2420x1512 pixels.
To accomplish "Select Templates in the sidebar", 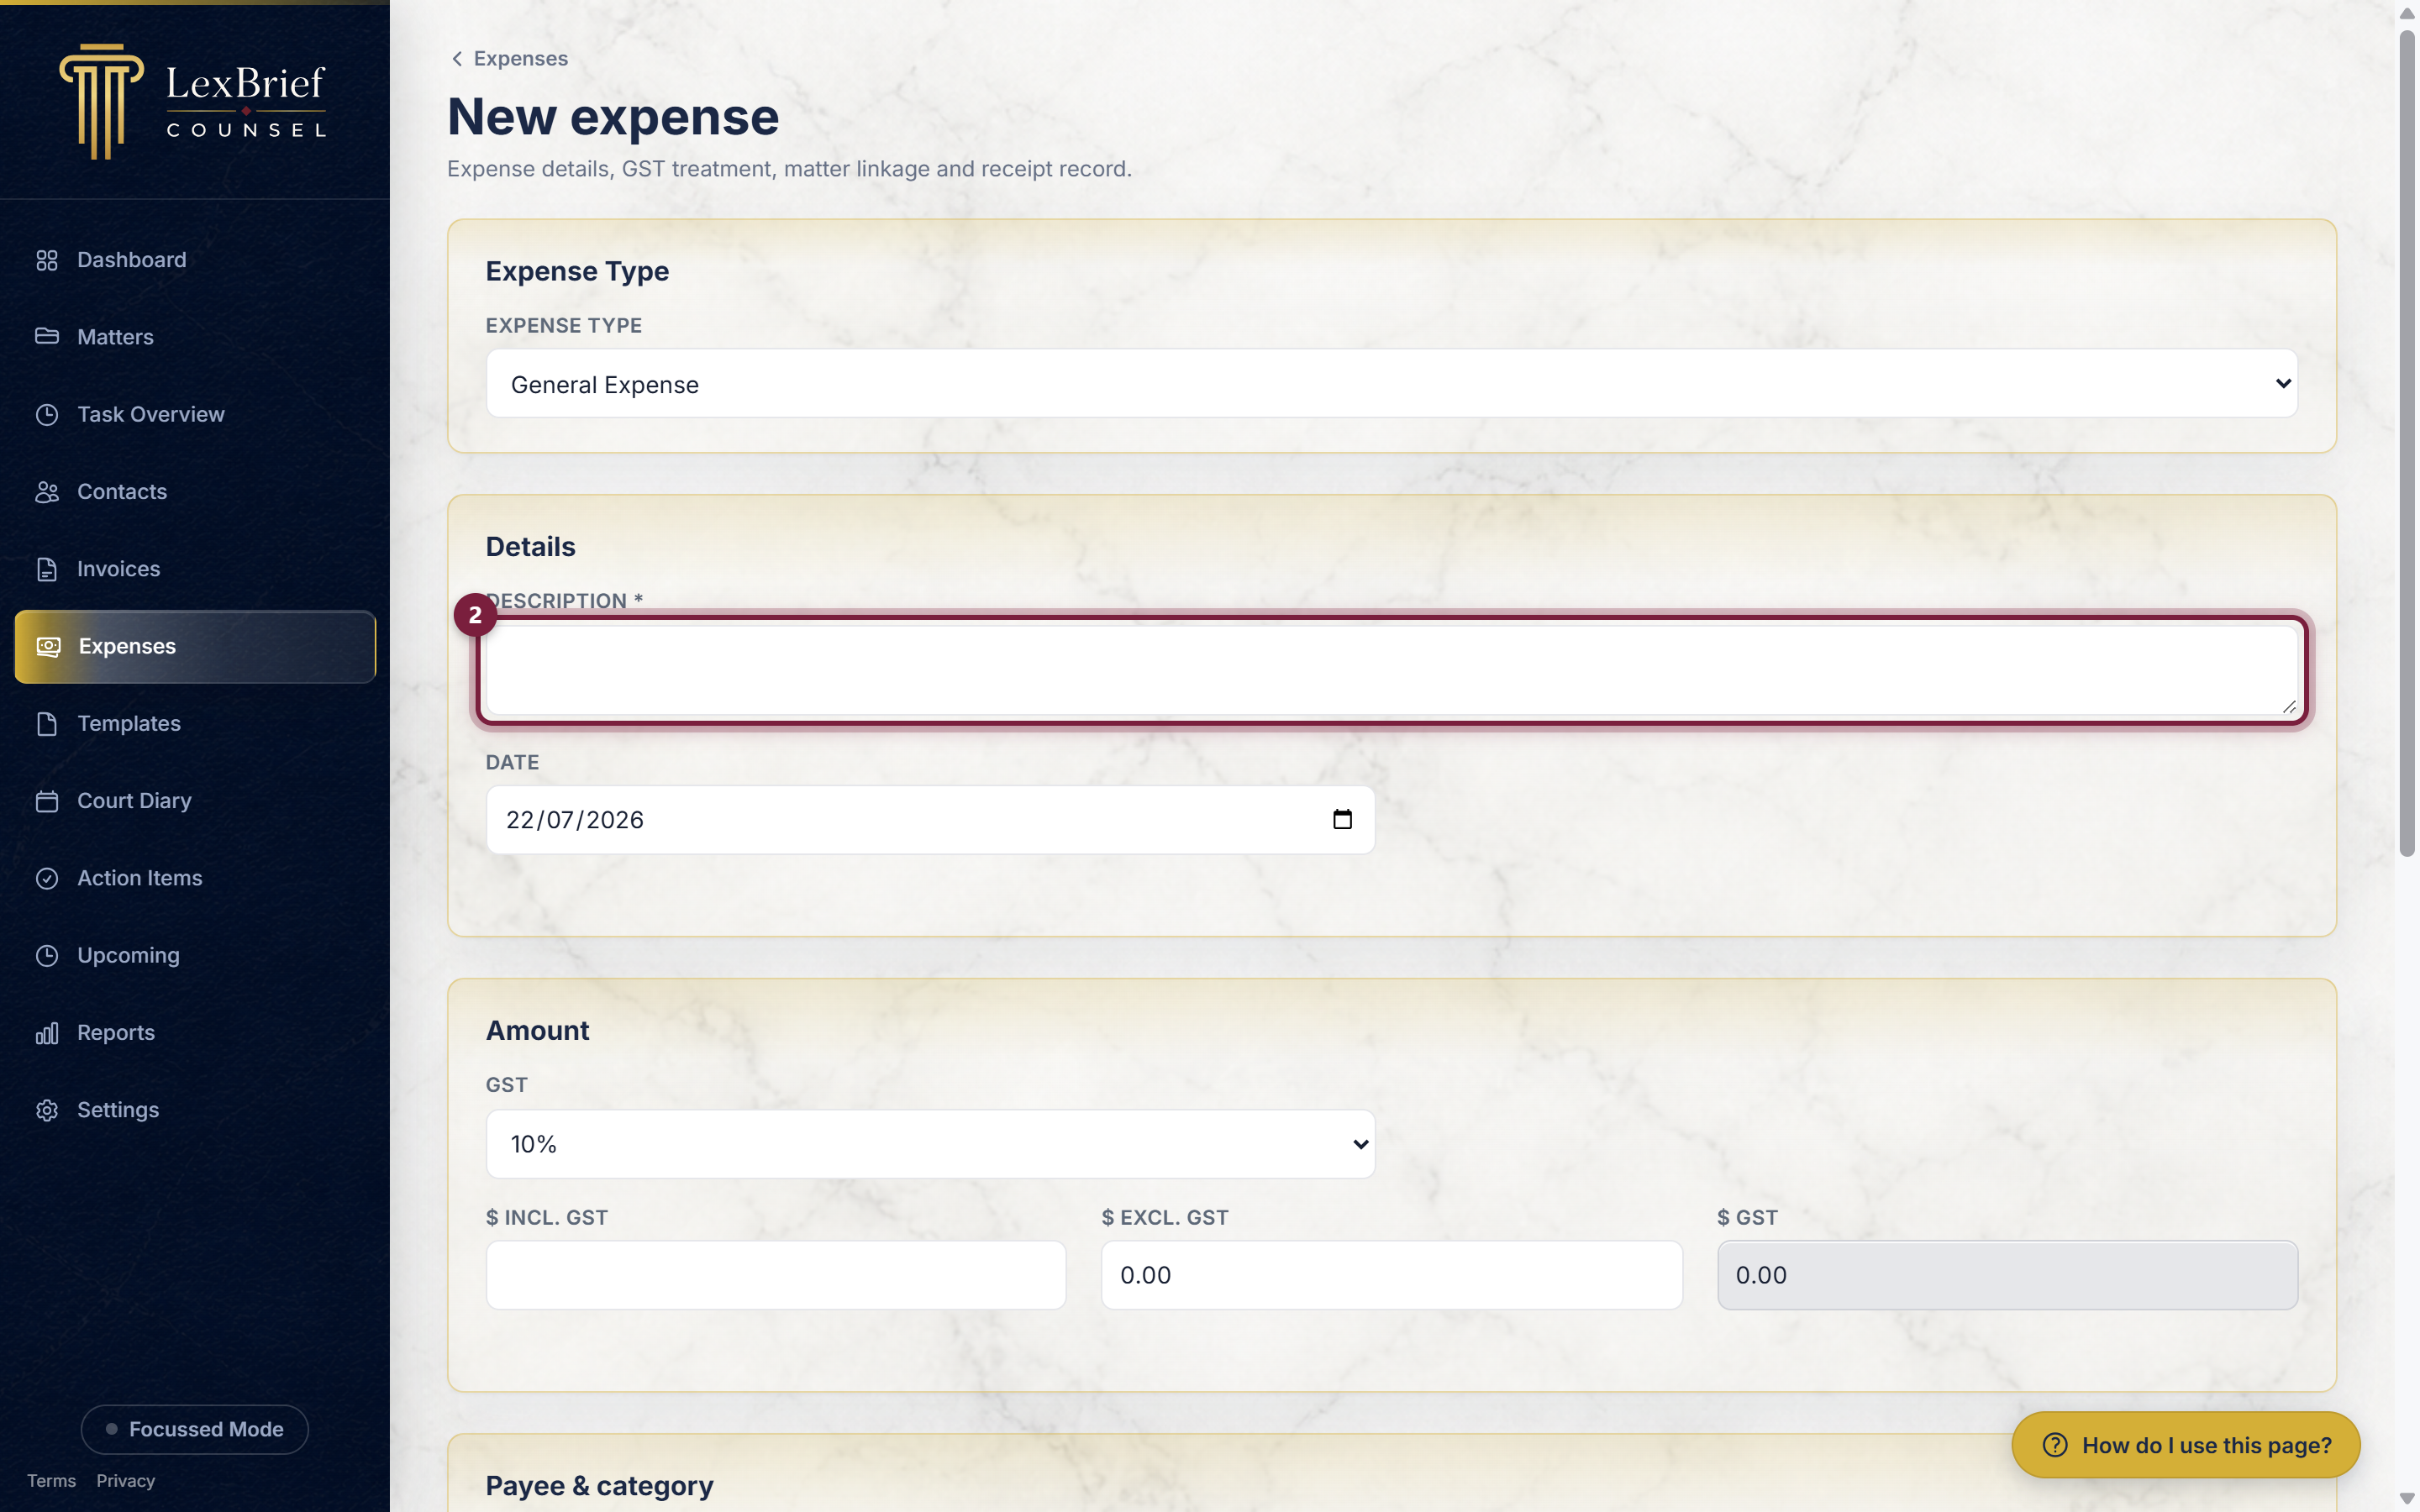I will pyautogui.click(x=195, y=724).
